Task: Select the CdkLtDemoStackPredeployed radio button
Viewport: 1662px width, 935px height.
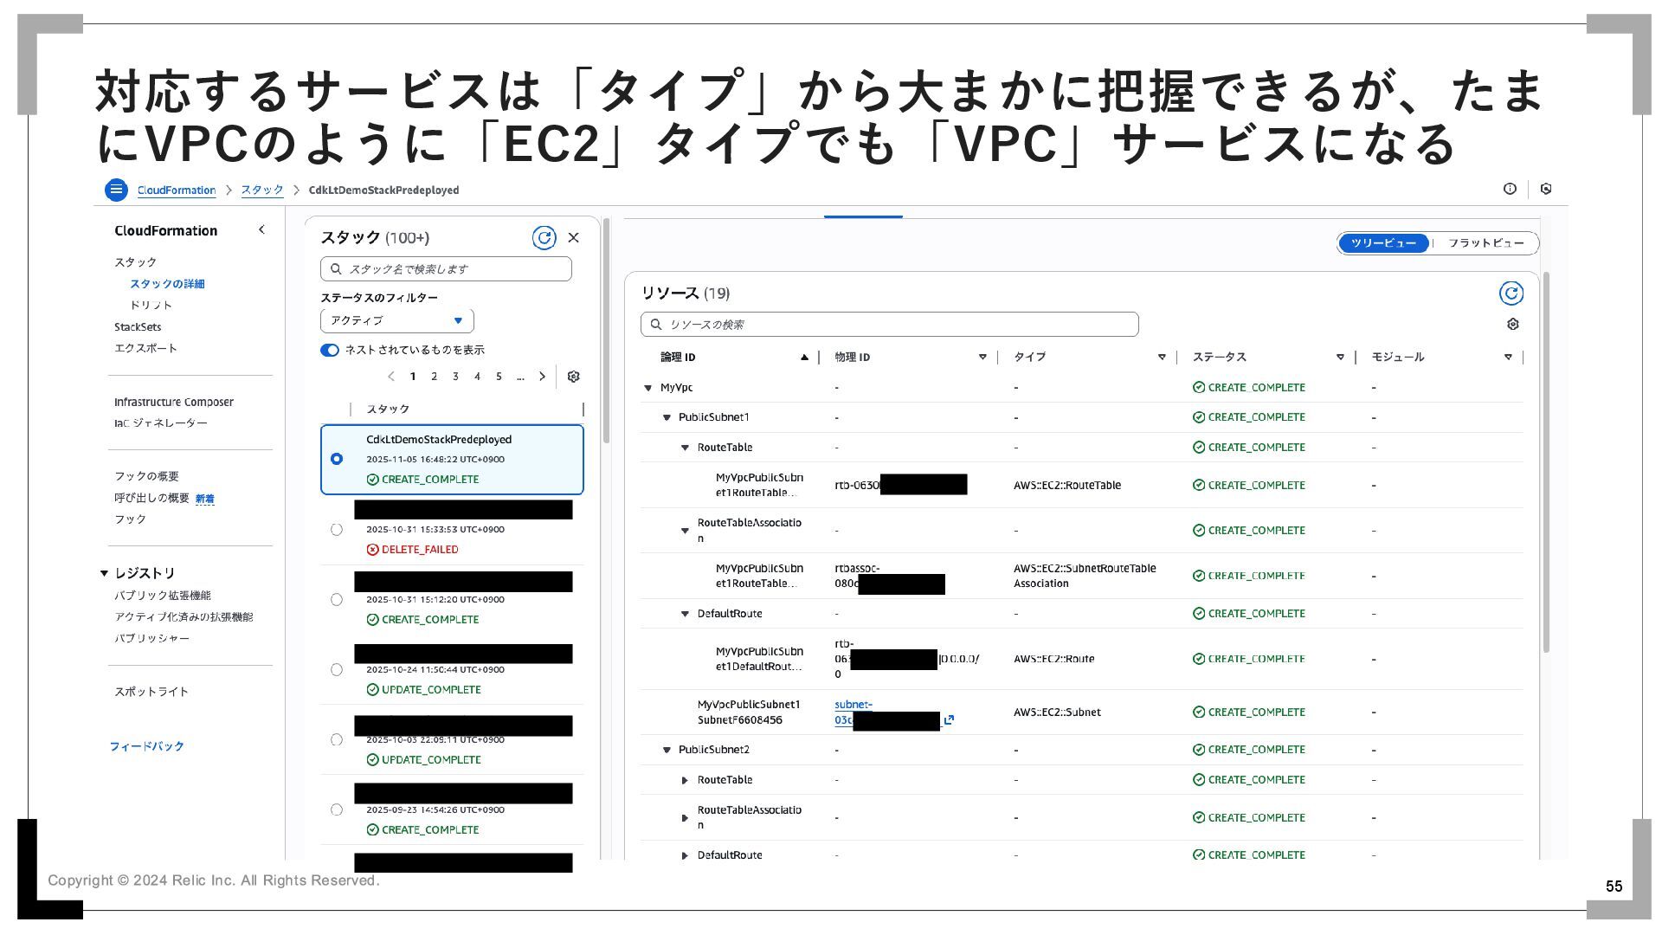Action: (x=337, y=459)
